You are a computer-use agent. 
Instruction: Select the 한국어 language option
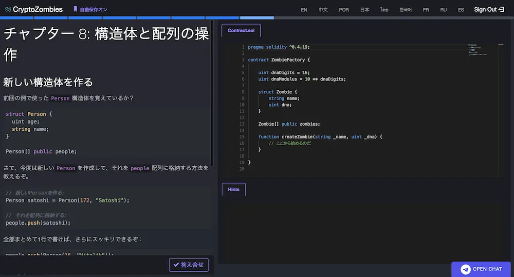(406, 10)
